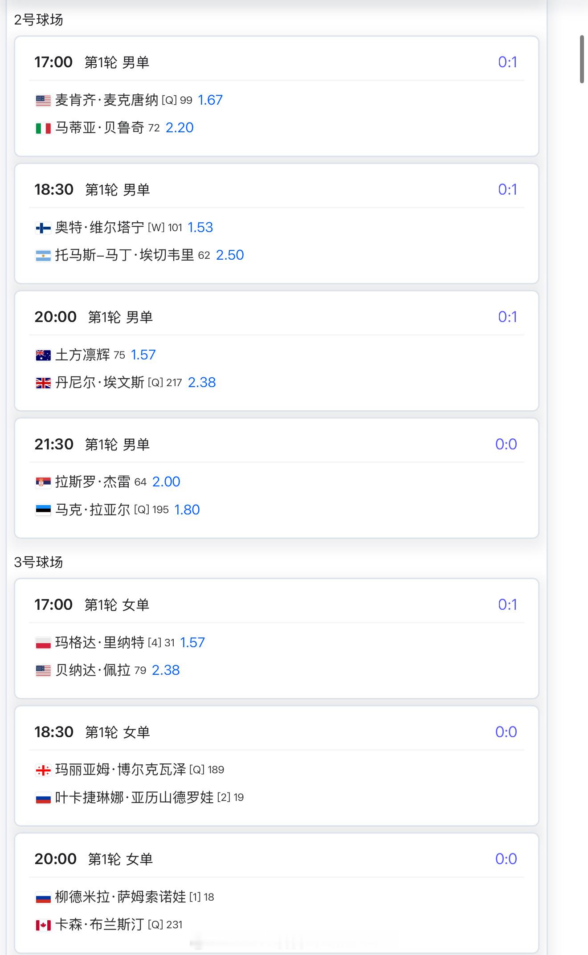Click the Finland flag beside 奥特·维尔塔宁
Image resolution: width=588 pixels, height=955 pixels.
[43, 228]
